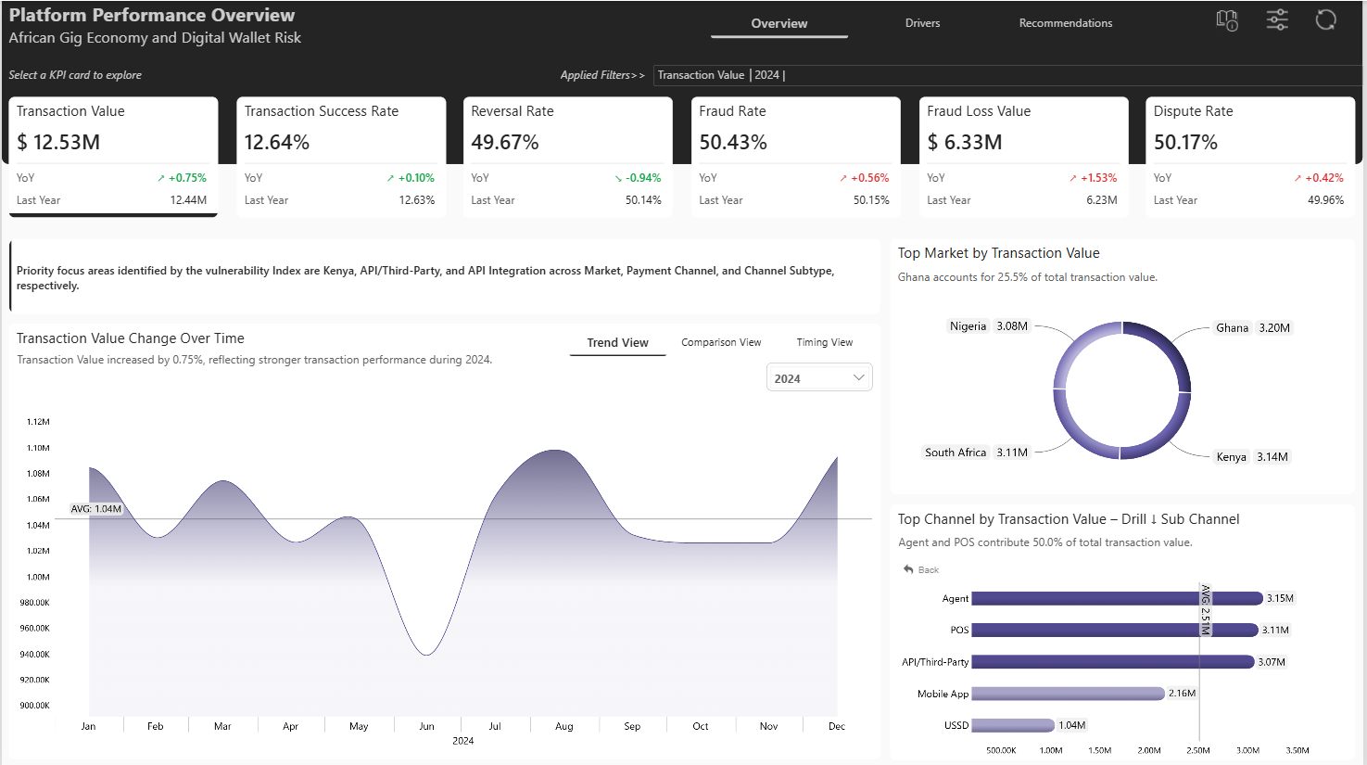Image resolution: width=1367 pixels, height=765 pixels.
Task: Click the 'Aug' month label on trend axis
Action: 564,726
